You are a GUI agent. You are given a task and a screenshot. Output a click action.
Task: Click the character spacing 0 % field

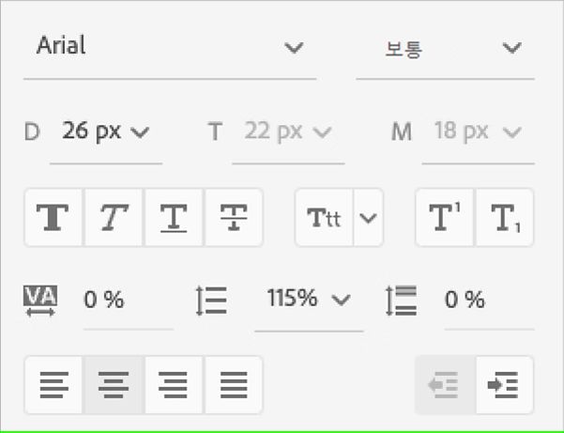point(126,301)
